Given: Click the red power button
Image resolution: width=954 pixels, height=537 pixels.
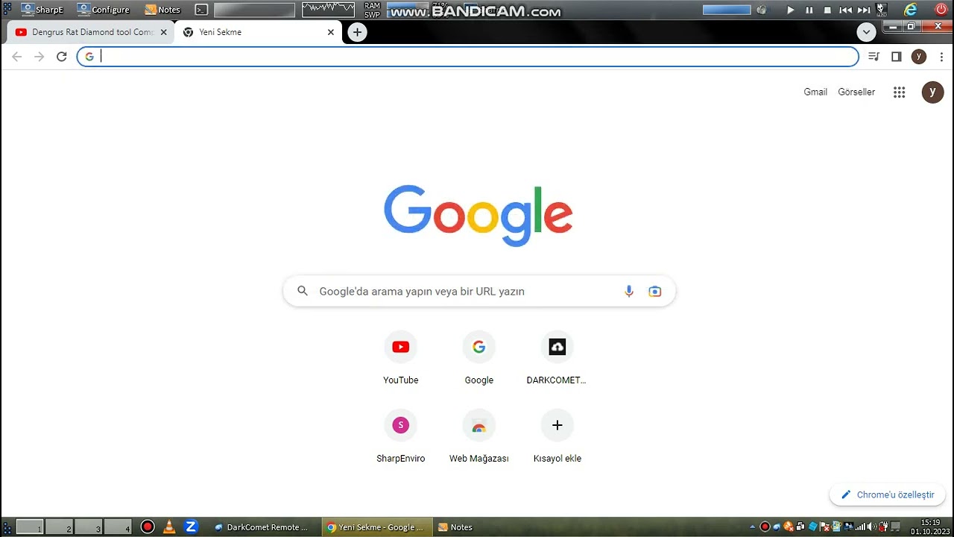Looking at the screenshot, I should 941,10.
